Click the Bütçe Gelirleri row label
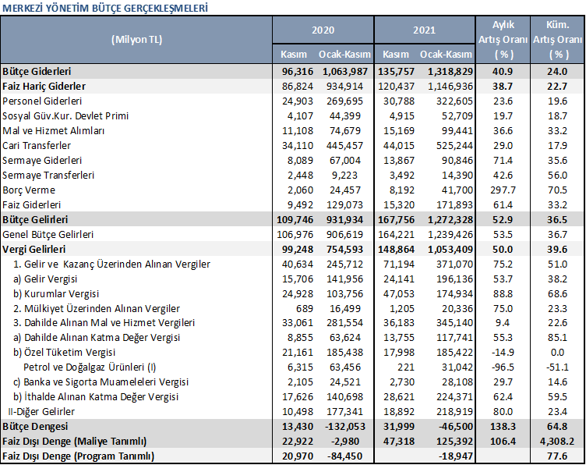This screenshot has height=465, width=586. pos(35,220)
